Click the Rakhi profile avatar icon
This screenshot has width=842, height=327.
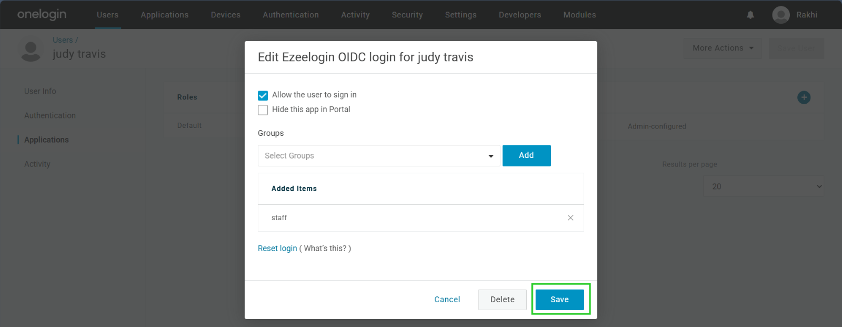[781, 15]
